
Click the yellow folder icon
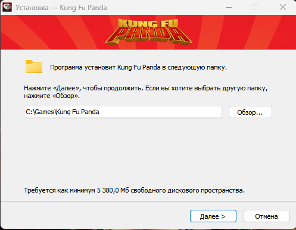[x=34, y=67]
